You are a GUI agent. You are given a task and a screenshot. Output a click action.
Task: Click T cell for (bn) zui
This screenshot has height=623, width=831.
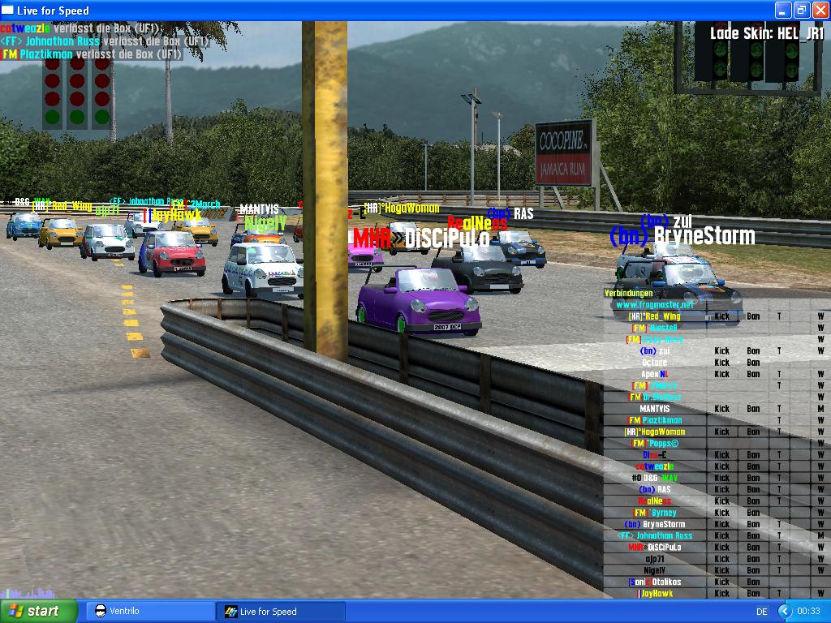pyautogui.click(x=779, y=350)
